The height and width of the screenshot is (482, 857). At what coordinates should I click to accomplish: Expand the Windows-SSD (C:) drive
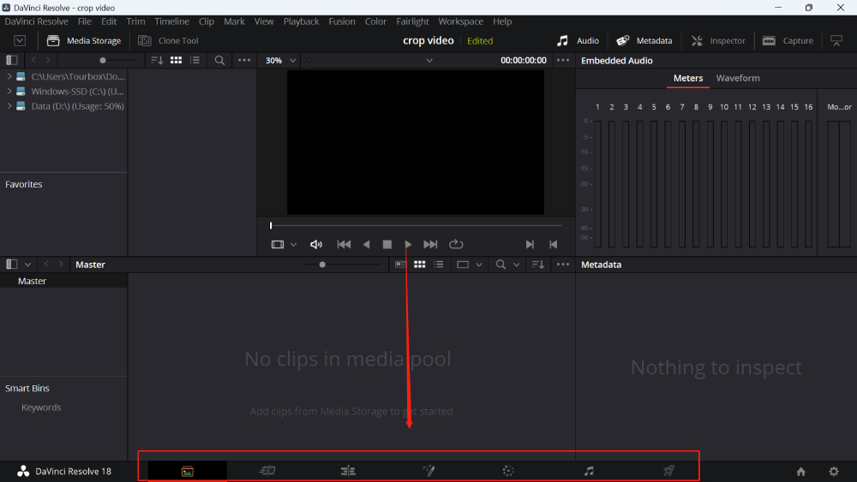[x=9, y=91]
